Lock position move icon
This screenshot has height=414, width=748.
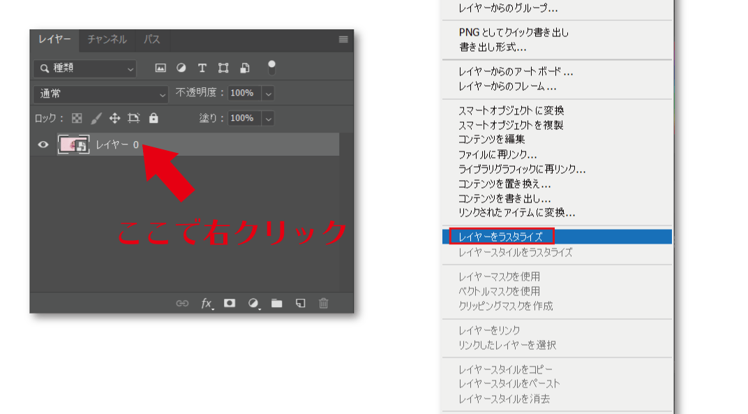tap(115, 118)
